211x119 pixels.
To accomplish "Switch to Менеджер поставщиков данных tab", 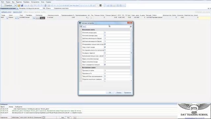I will [x=29, y=8].
